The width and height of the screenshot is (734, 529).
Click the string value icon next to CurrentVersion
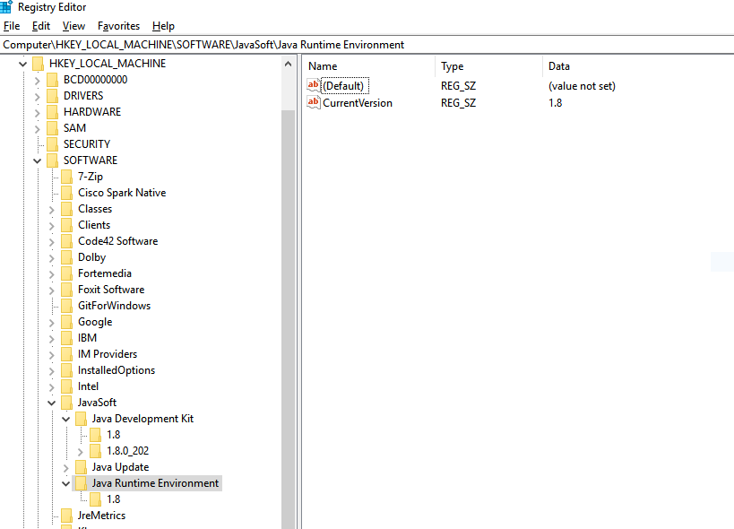pos(313,102)
